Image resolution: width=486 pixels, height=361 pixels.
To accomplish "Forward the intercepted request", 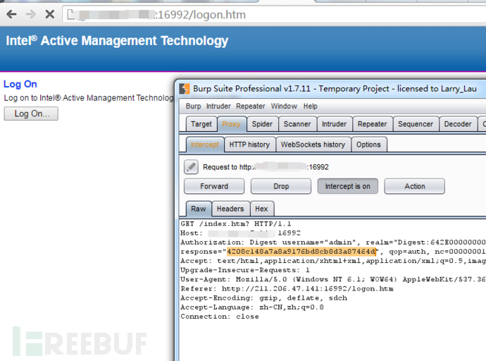I will pos(214,186).
